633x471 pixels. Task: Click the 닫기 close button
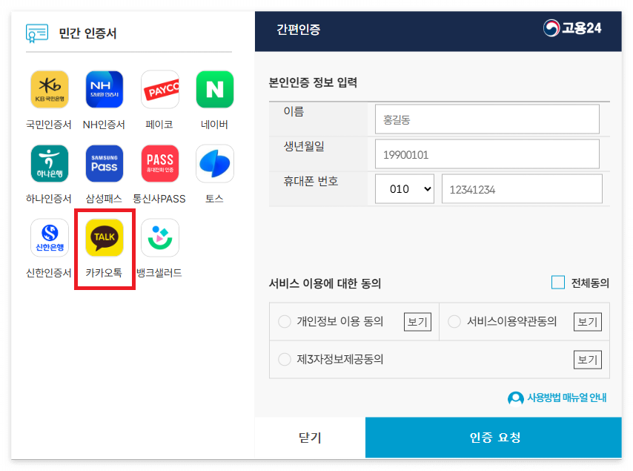coord(310,438)
